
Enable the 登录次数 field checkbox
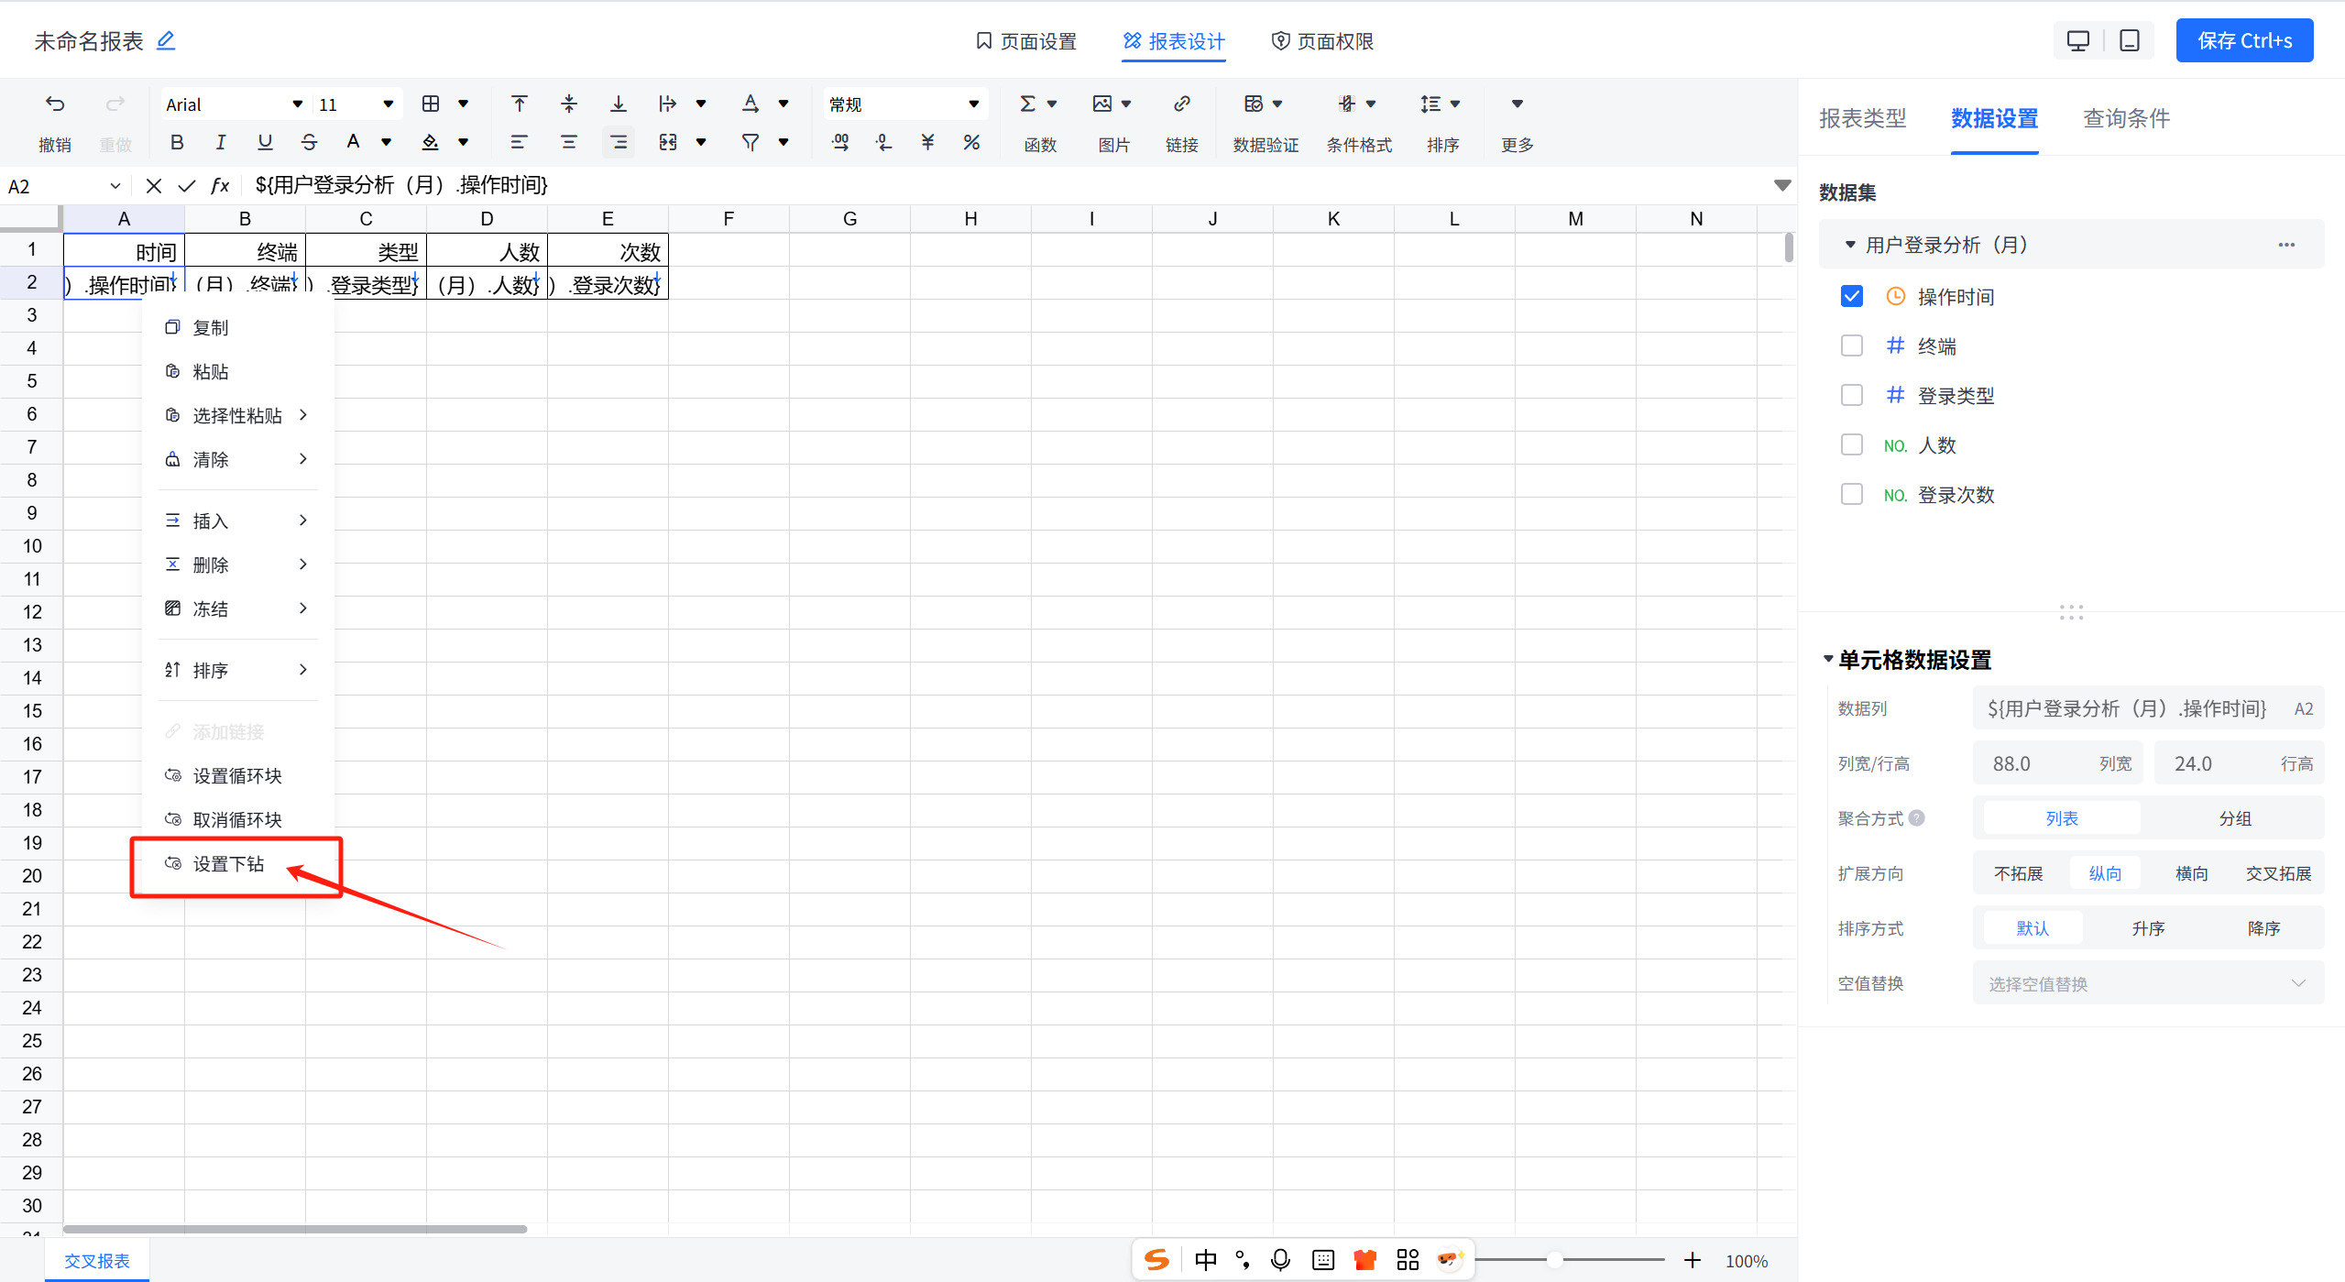point(1852,494)
